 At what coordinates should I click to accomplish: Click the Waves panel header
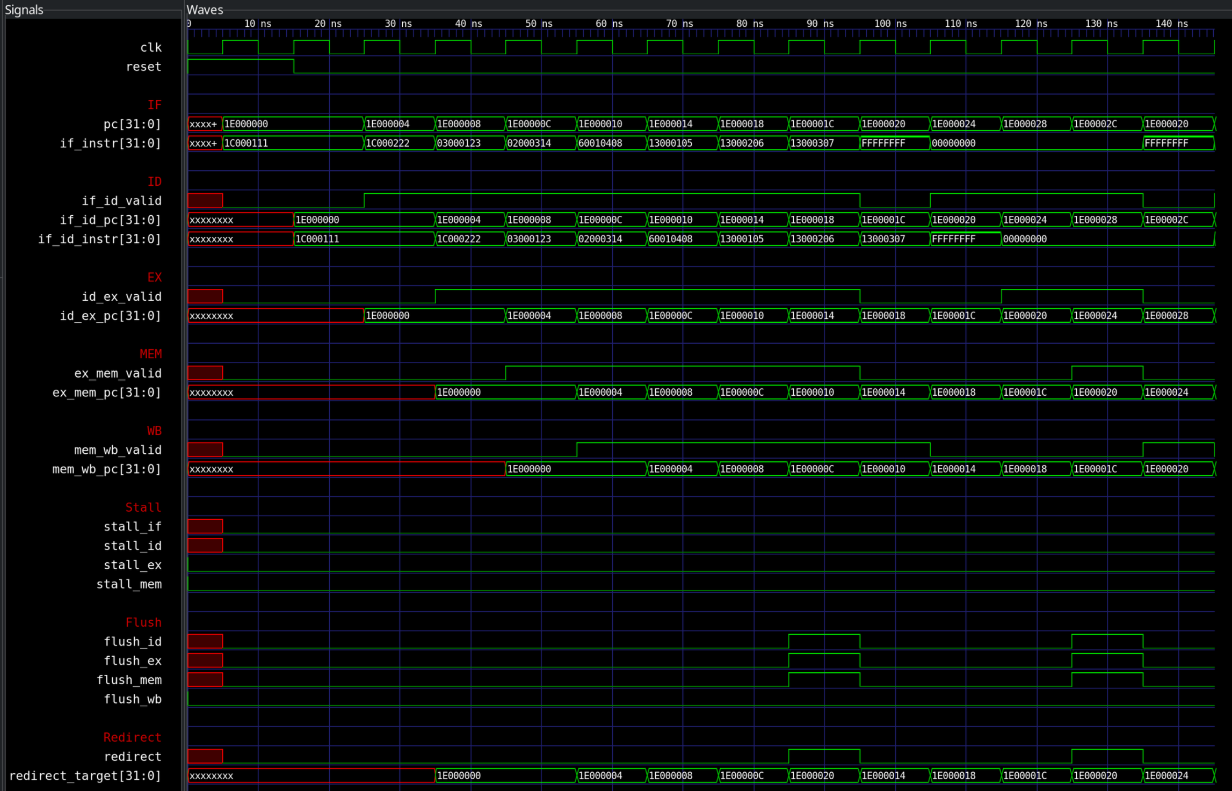click(x=205, y=10)
